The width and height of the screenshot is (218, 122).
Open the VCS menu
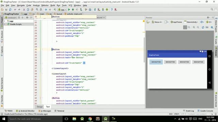(x=70, y=5)
